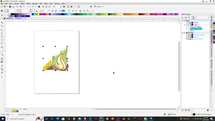The width and height of the screenshot is (215, 121).
Task: Open the Undo history dropdown arrow
Action: click(30, 7)
